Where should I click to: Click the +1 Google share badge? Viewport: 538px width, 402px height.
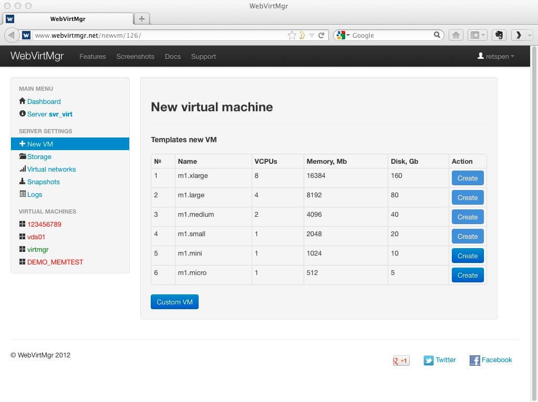point(400,361)
